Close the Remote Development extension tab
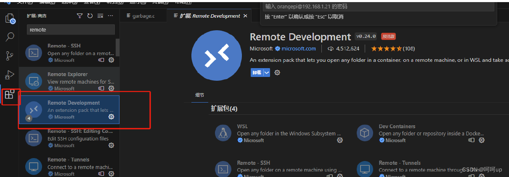509x177 pixels. click(x=245, y=16)
